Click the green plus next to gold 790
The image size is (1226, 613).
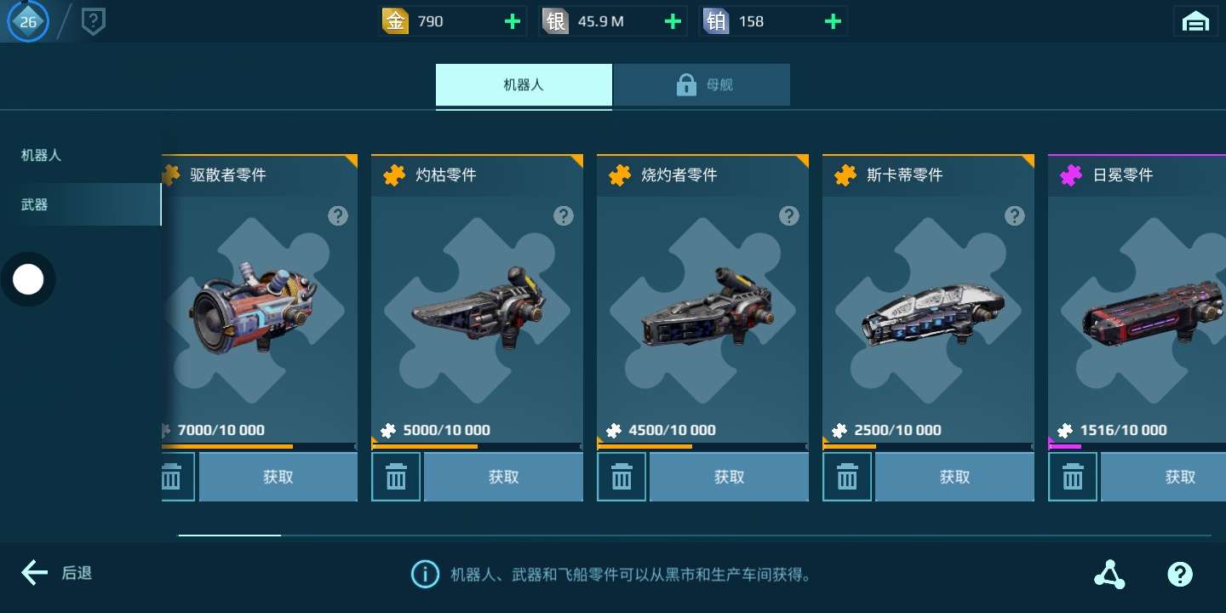click(x=513, y=21)
